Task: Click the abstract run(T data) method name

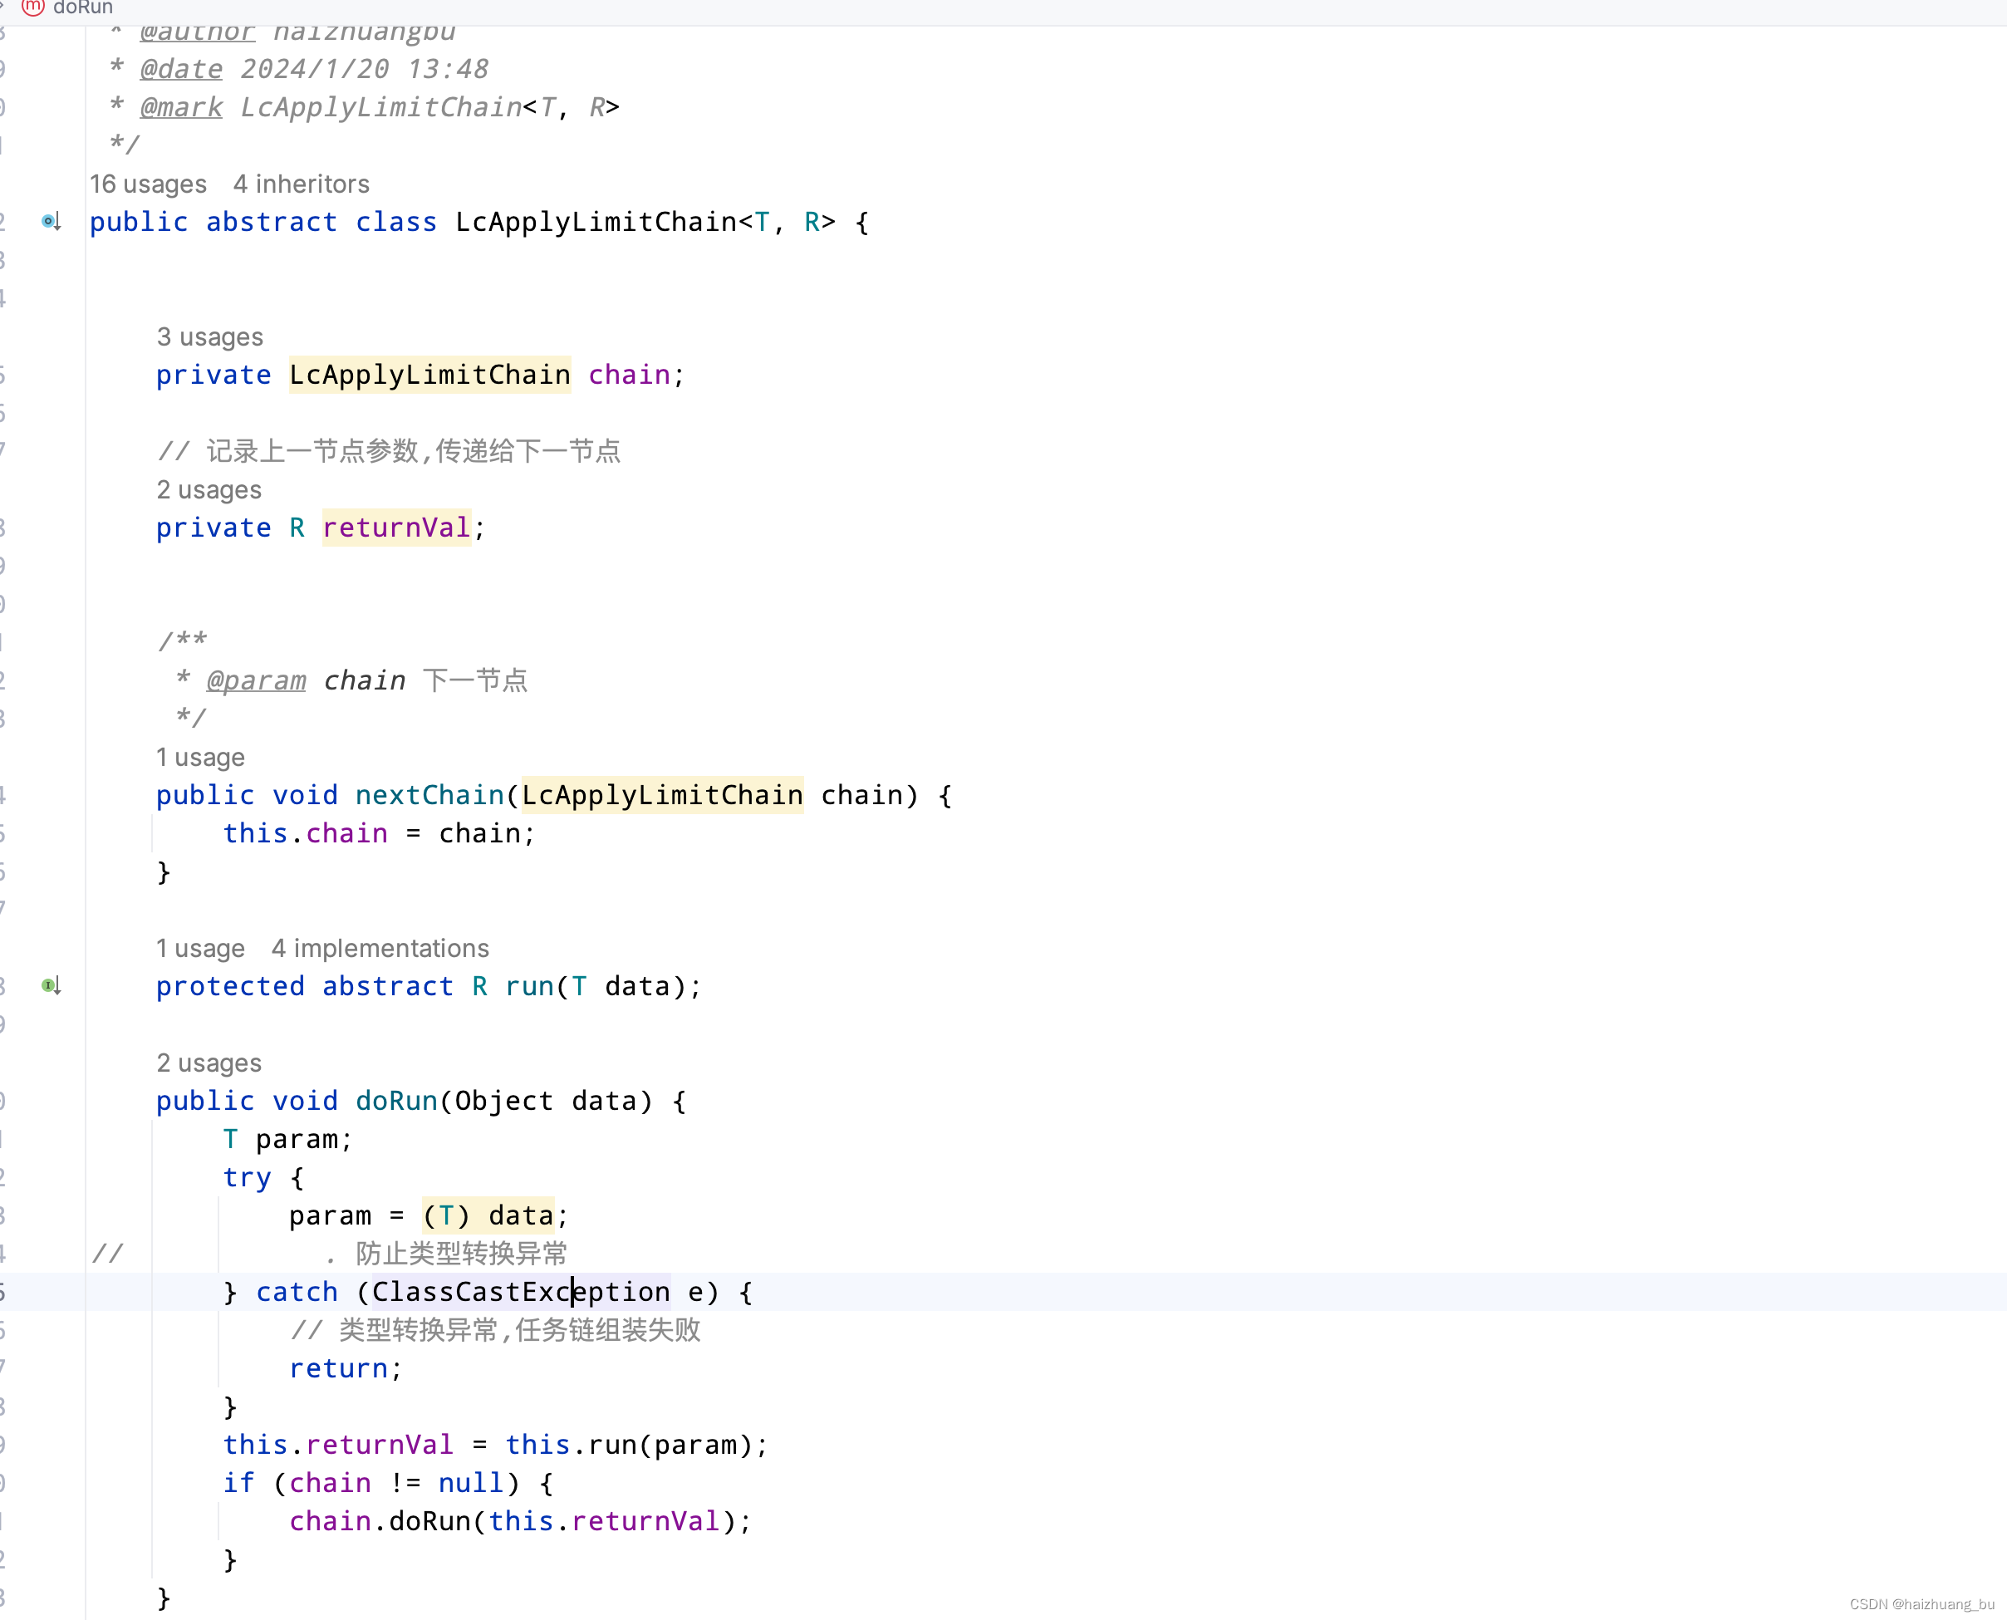Action: click(530, 986)
